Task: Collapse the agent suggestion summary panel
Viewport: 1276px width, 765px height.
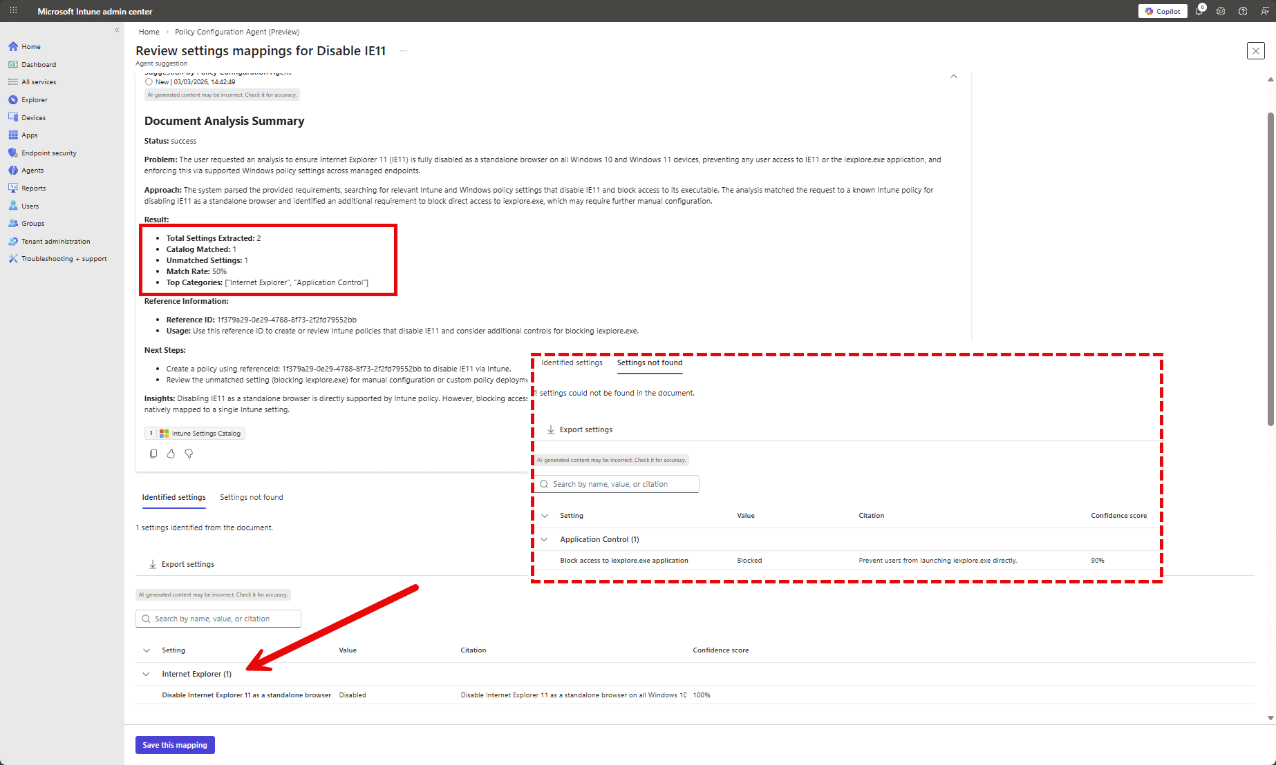Action: [x=954, y=77]
